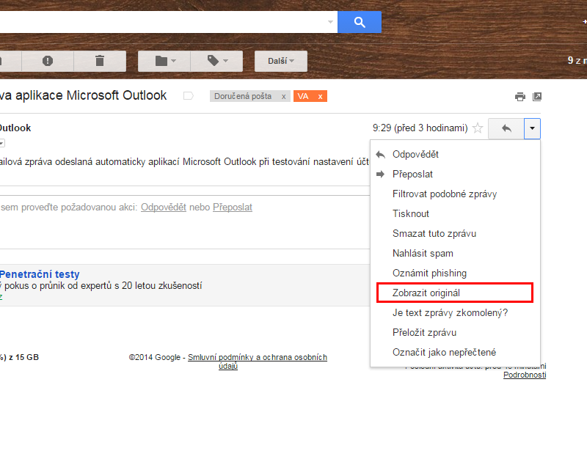The height and width of the screenshot is (459, 587).
Task: Star the message from Outlook
Action: [x=478, y=128]
